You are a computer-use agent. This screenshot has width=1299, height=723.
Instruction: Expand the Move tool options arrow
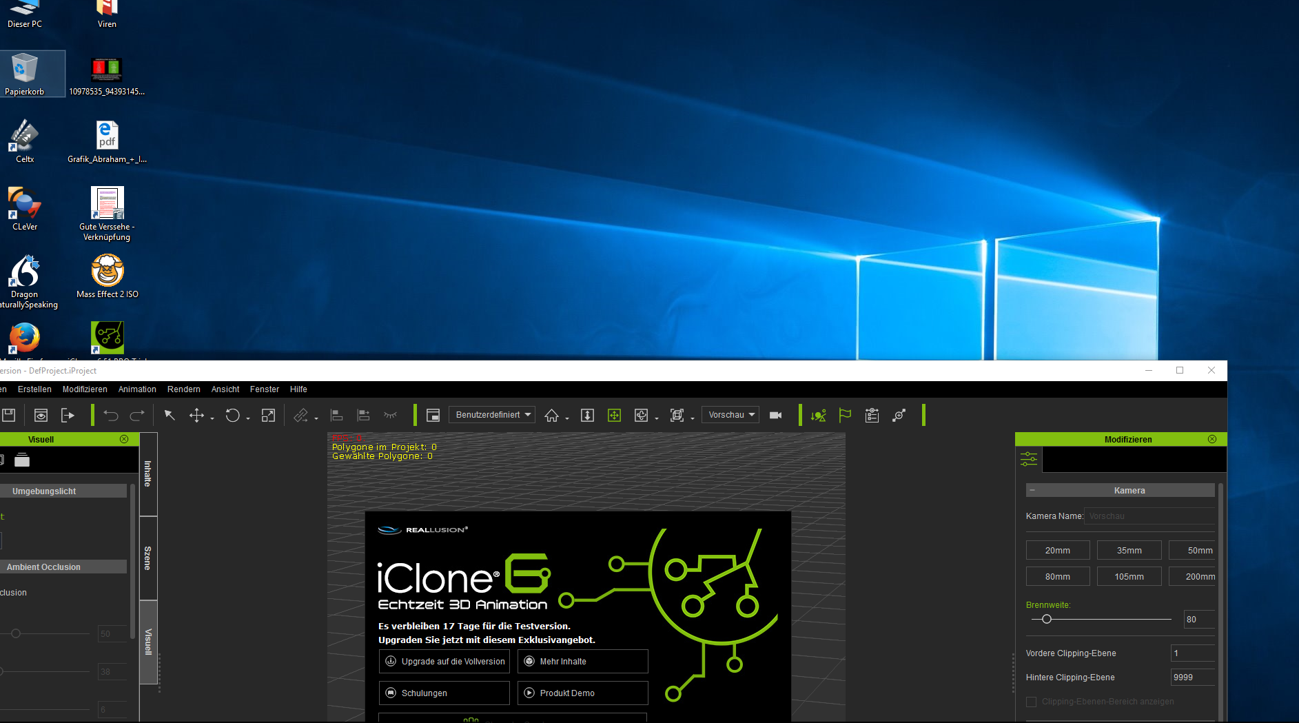coord(212,418)
